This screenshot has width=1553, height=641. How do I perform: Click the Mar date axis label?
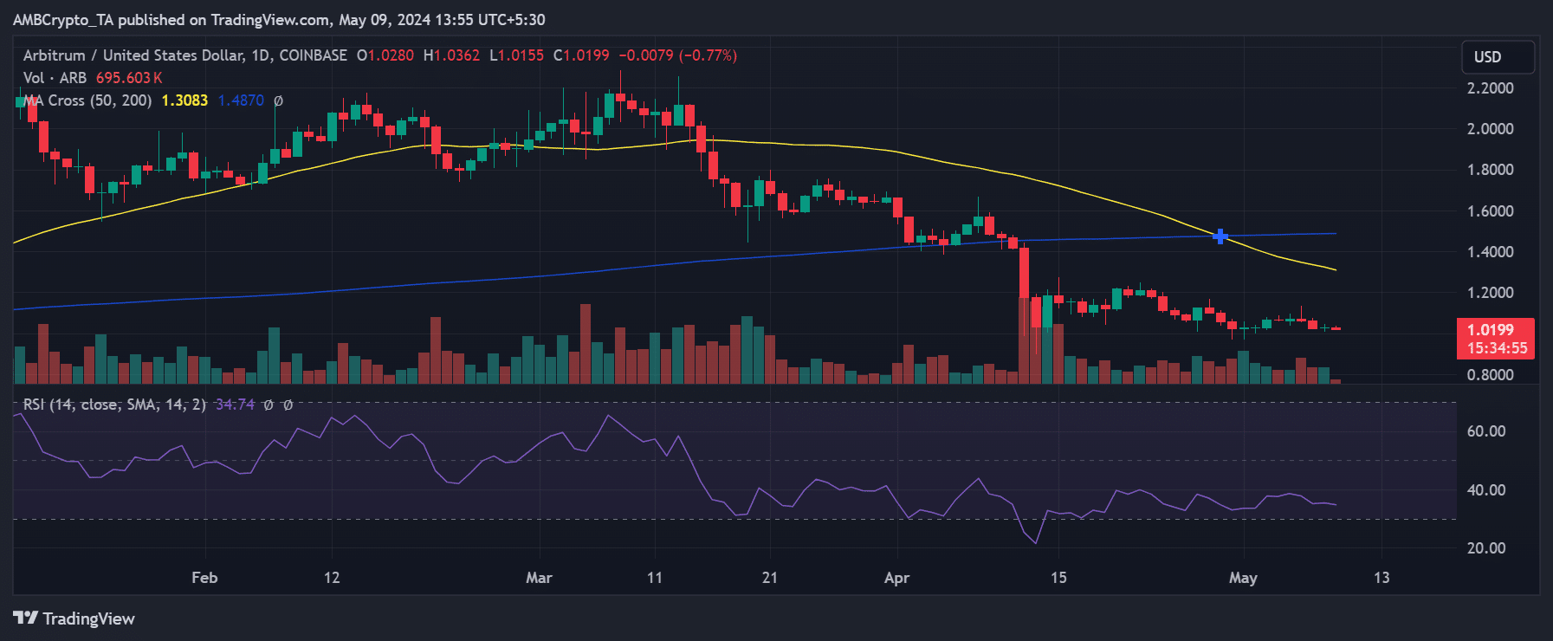[539, 578]
